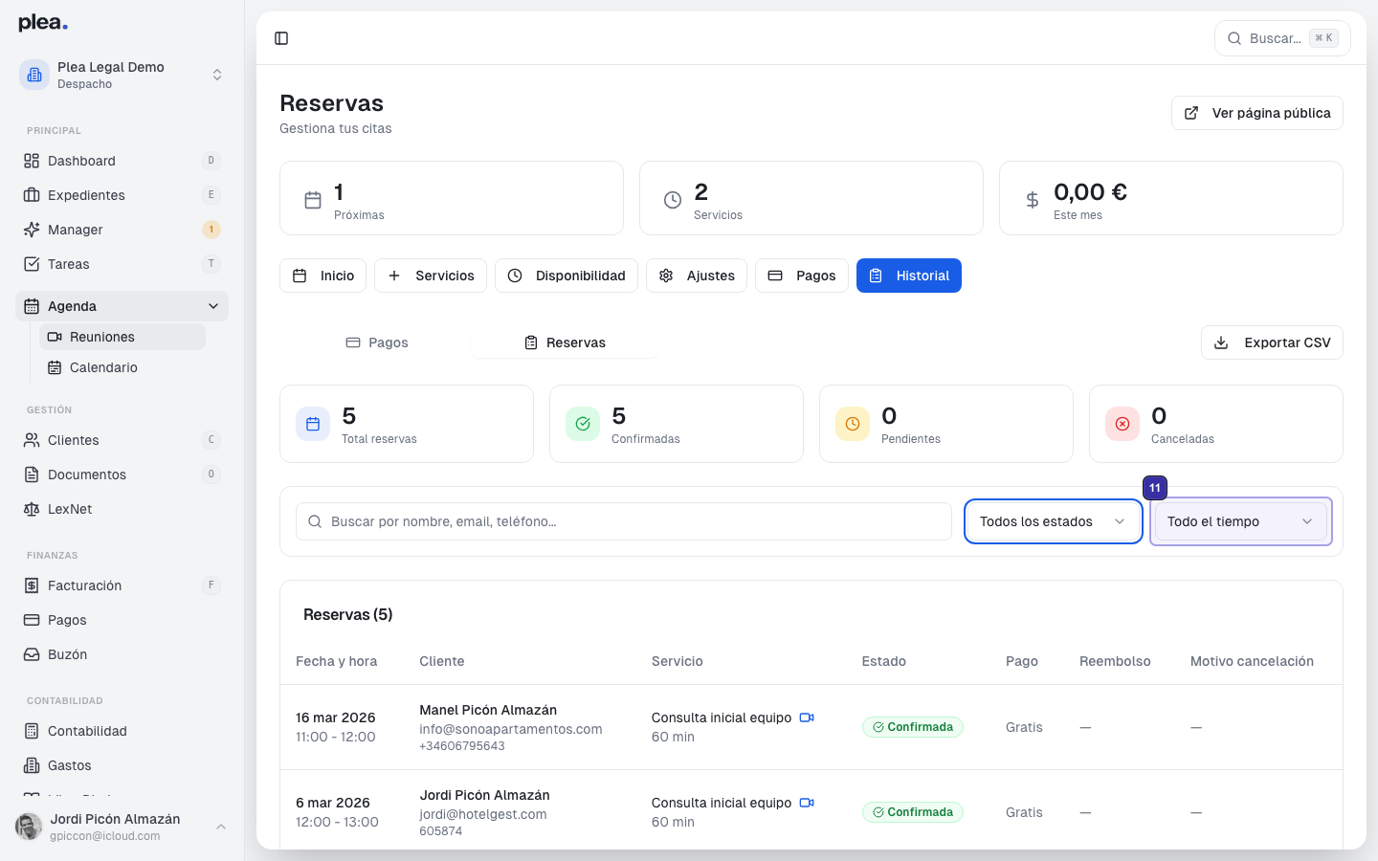Switch to the Servicios tab

coord(431,276)
